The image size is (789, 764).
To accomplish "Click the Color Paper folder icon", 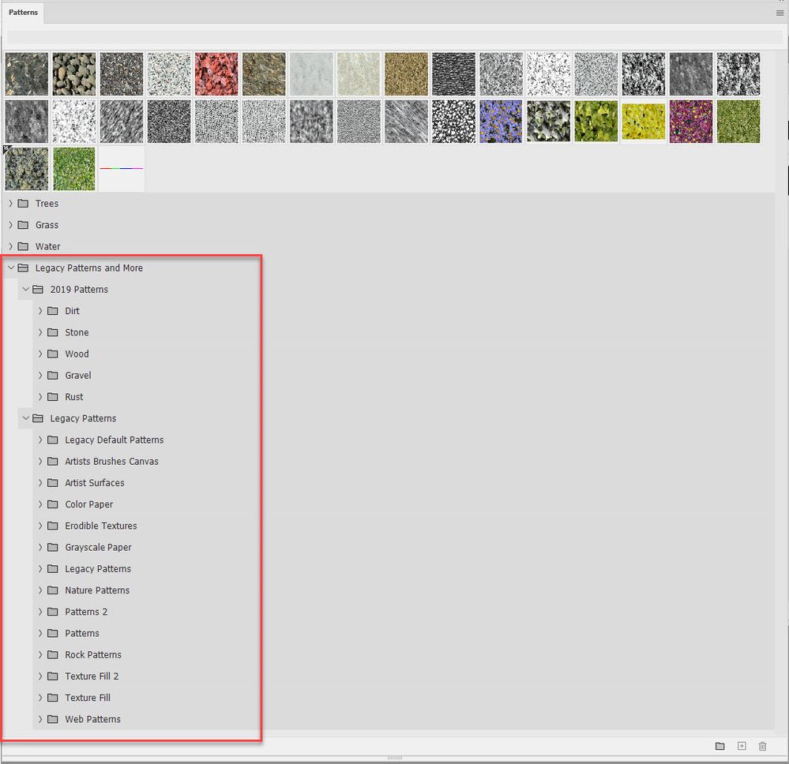I will [53, 504].
